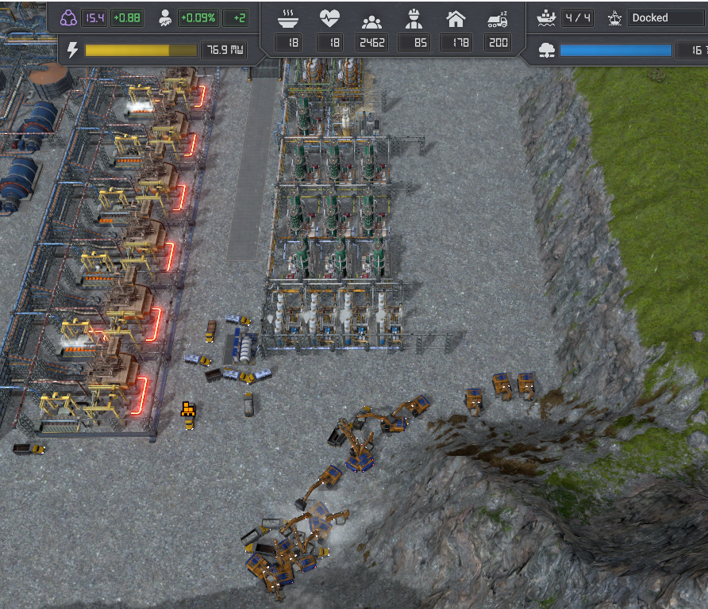This screenshot has height=609, width=708.
Task: Click the +2 population change value
Action: pyautogui.click(x=236, y=18)
